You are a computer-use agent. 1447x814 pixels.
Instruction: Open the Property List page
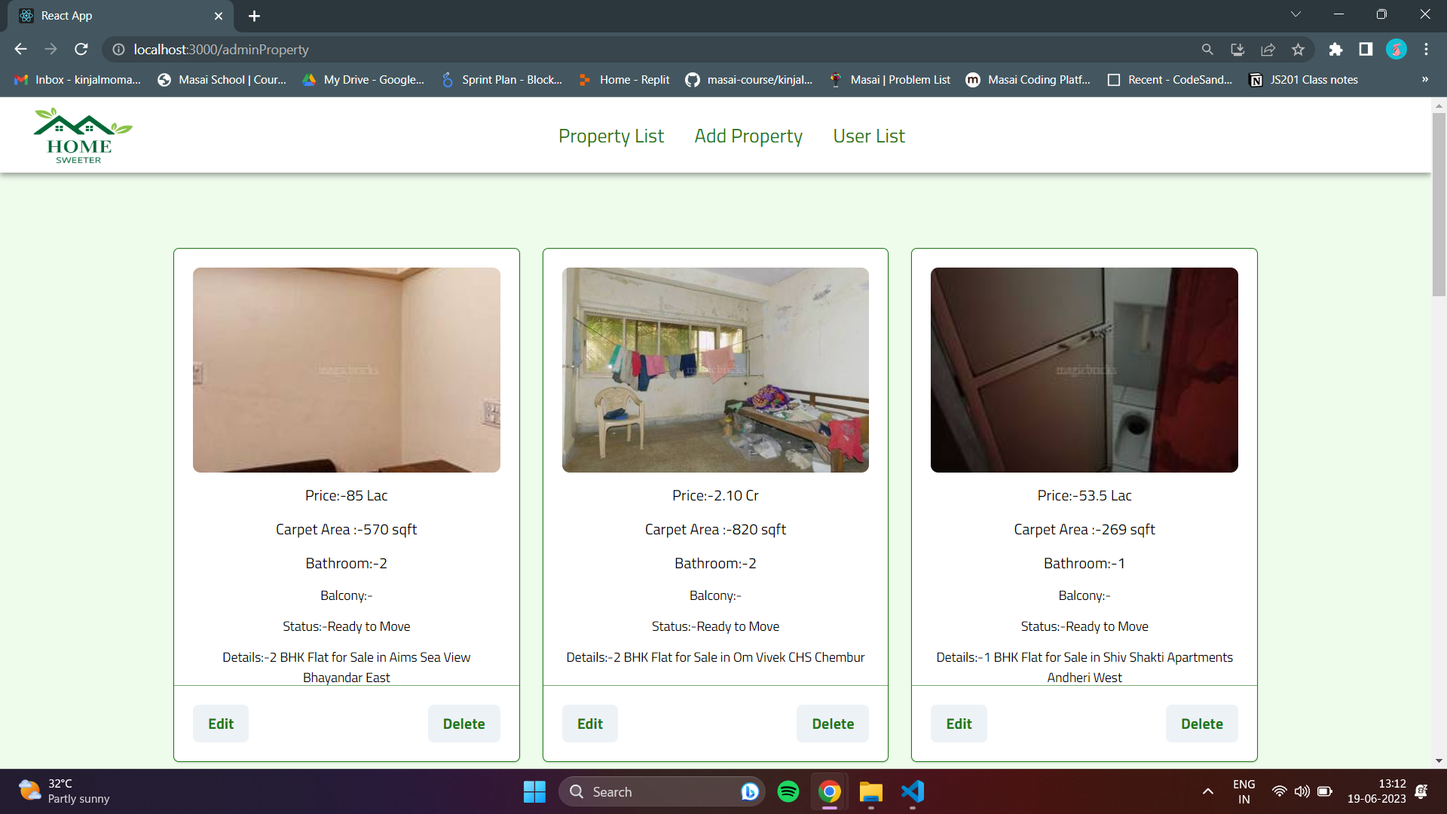pyautogui.click(x=610, y=136)
